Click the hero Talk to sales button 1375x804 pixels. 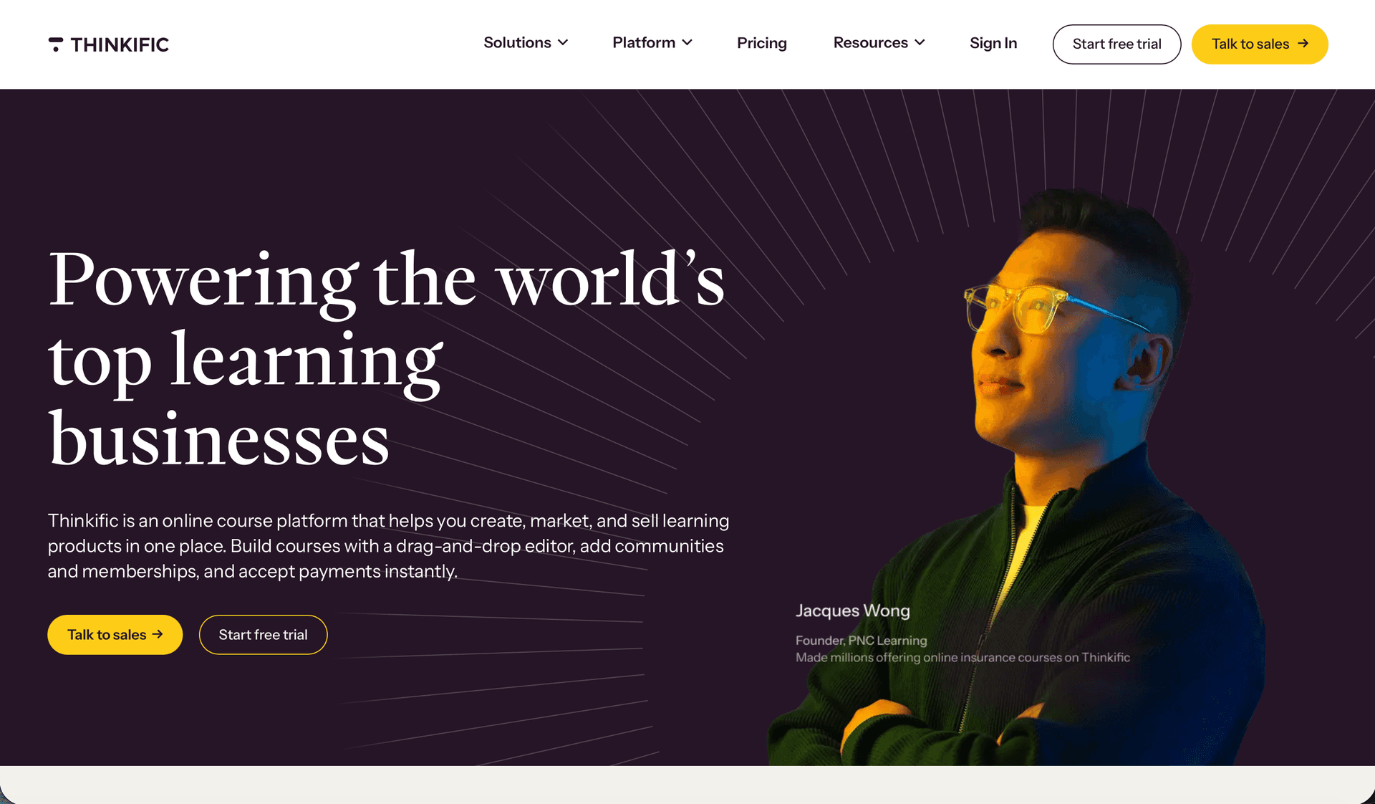coord(115,635)
